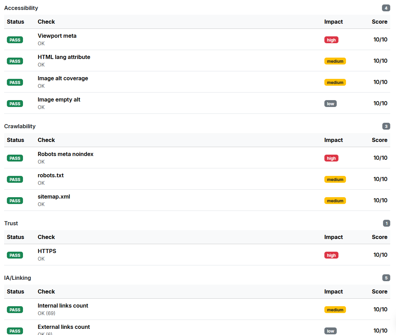Select the Crawlability section heading
Viewport: 396px width, 335px height.
point(20,126)
